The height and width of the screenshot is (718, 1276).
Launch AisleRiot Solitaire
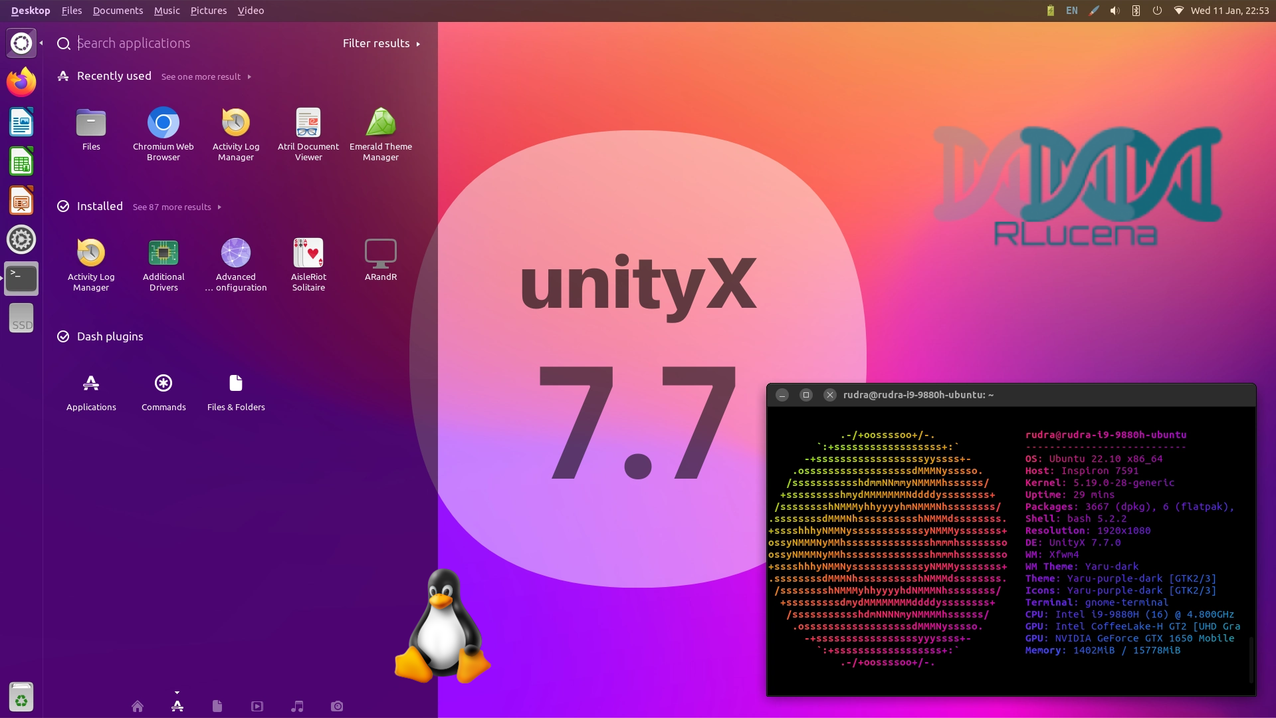[308, 264]
